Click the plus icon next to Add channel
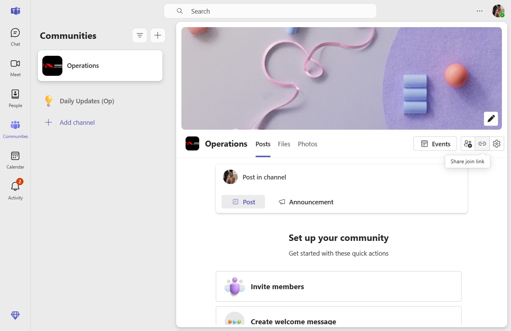This screenshot has height=331, width=511. point(48,122)
